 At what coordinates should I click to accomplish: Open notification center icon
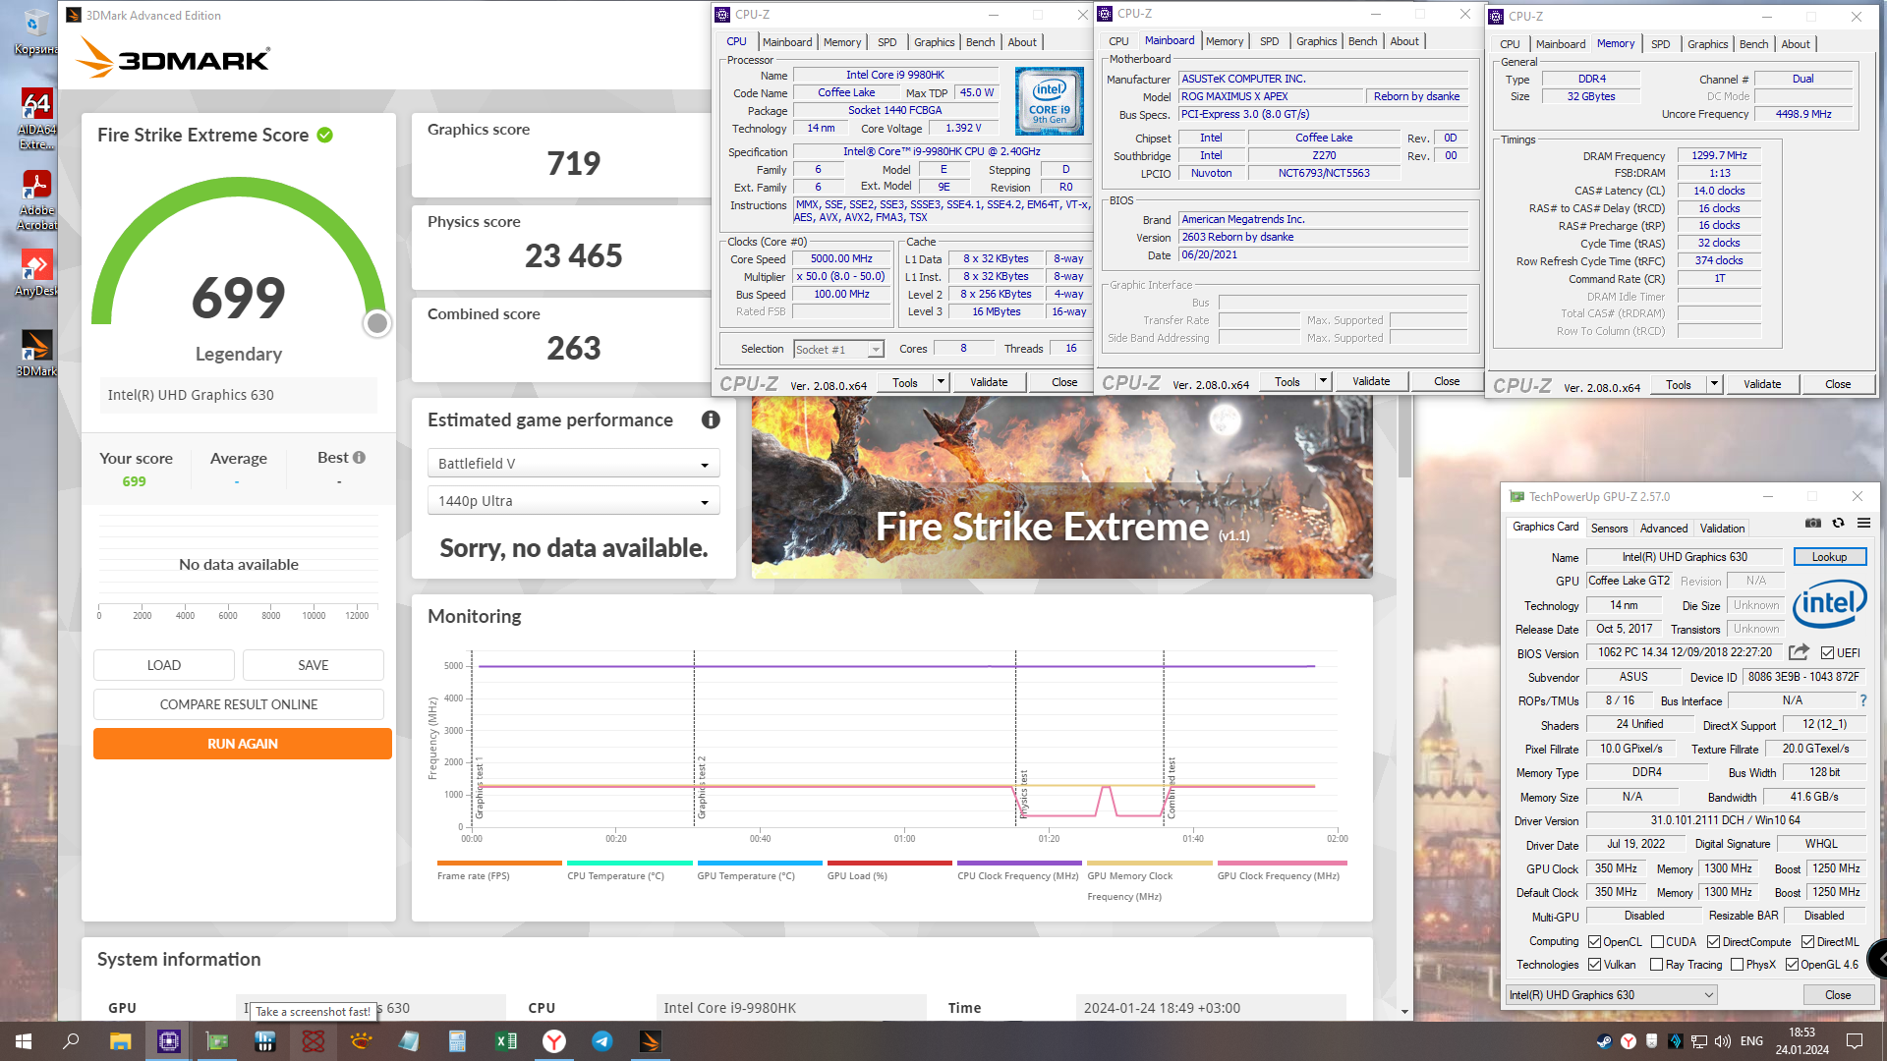point(1855,1041)
